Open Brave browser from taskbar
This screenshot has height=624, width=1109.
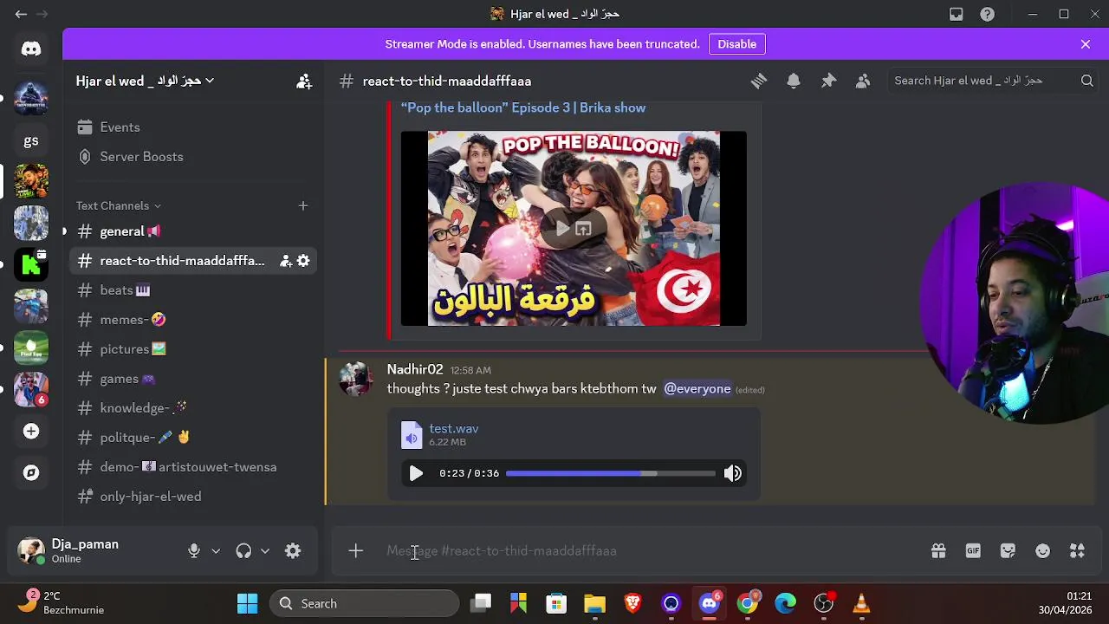coord(632,603)
